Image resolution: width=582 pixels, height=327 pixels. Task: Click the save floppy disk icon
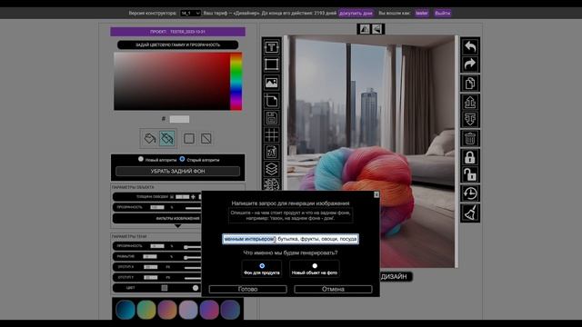271,118
